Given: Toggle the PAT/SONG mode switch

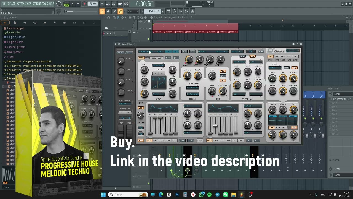Looking at the screenshot, I should point(66,4).
